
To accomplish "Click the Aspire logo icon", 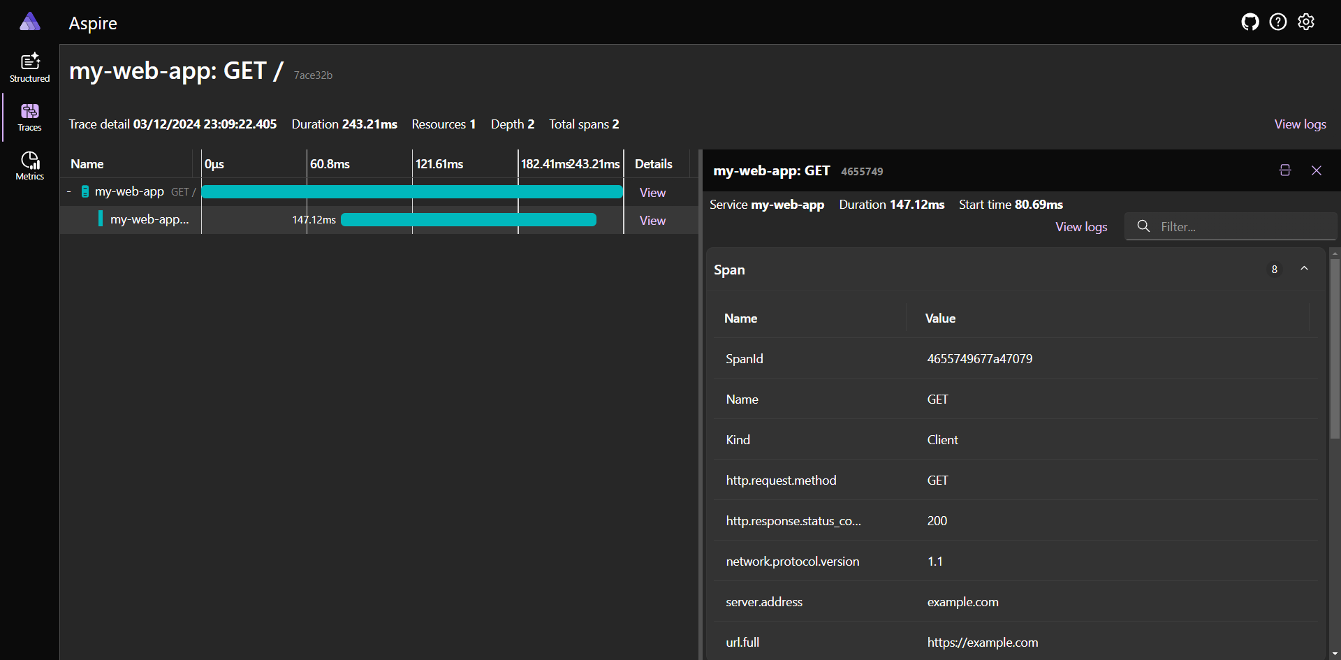I will coord(29,22).
